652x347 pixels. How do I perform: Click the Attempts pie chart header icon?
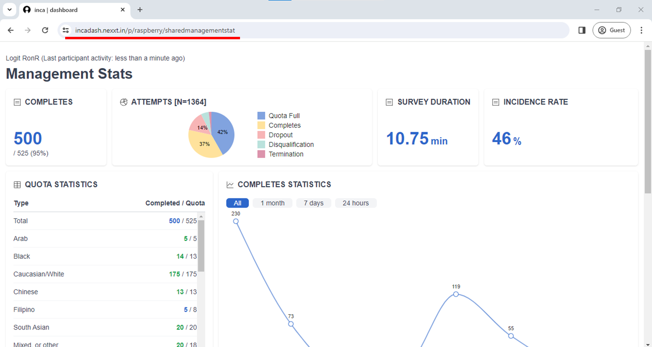pyautogui.click(x=124, y=102)
